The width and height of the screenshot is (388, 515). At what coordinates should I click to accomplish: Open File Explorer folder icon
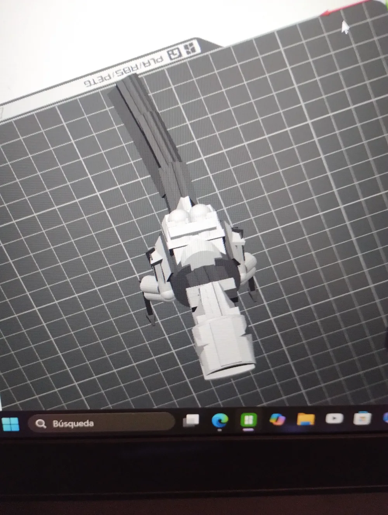click(x=305, y=419)
